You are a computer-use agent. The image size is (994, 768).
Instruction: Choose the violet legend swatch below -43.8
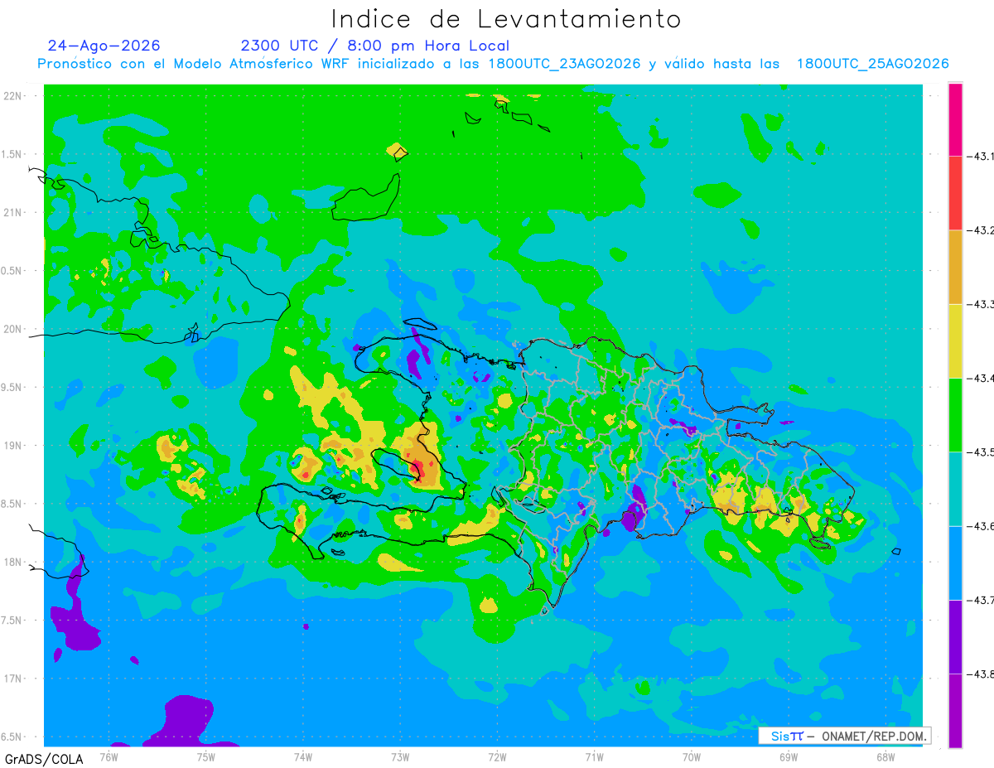955,711
